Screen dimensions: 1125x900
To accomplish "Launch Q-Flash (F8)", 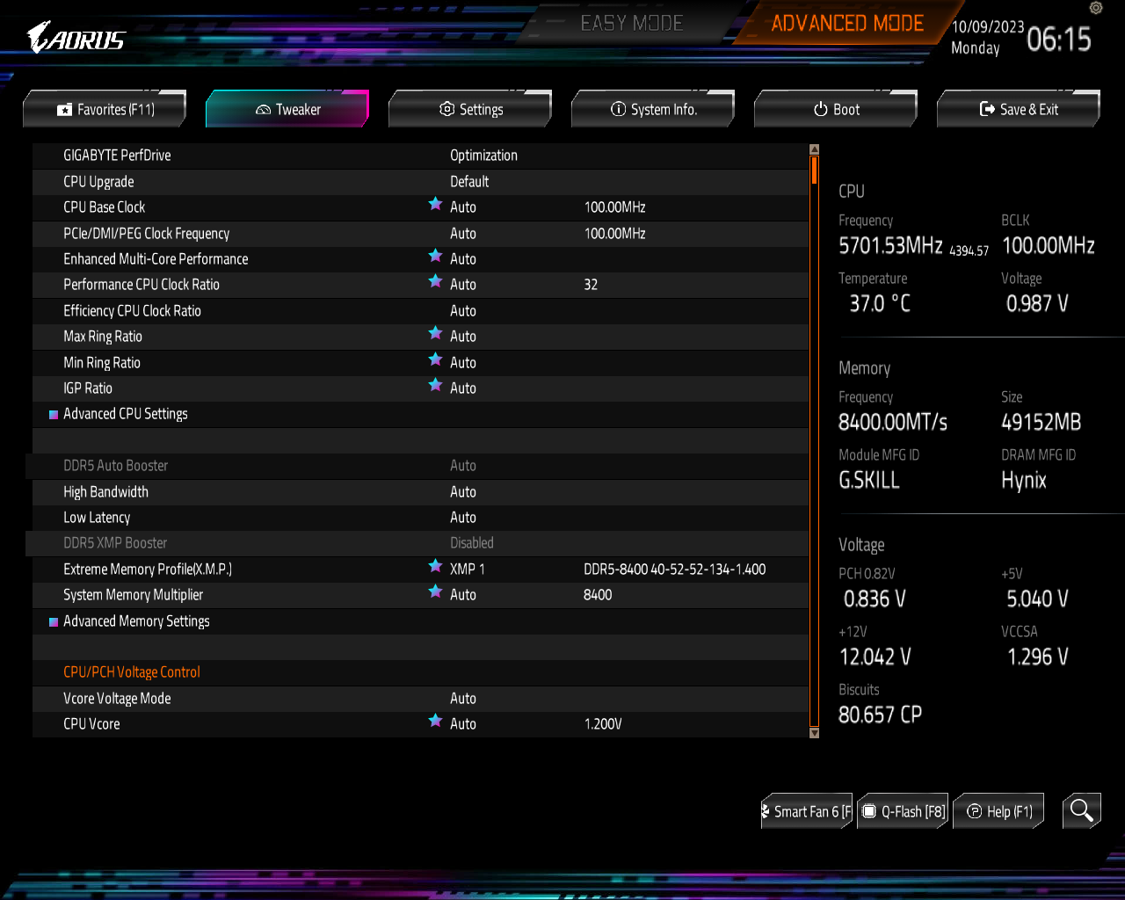I will click(x=904, y=811).
